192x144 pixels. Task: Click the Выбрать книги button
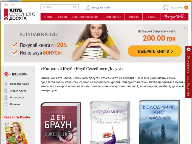(x=155, y=51)
